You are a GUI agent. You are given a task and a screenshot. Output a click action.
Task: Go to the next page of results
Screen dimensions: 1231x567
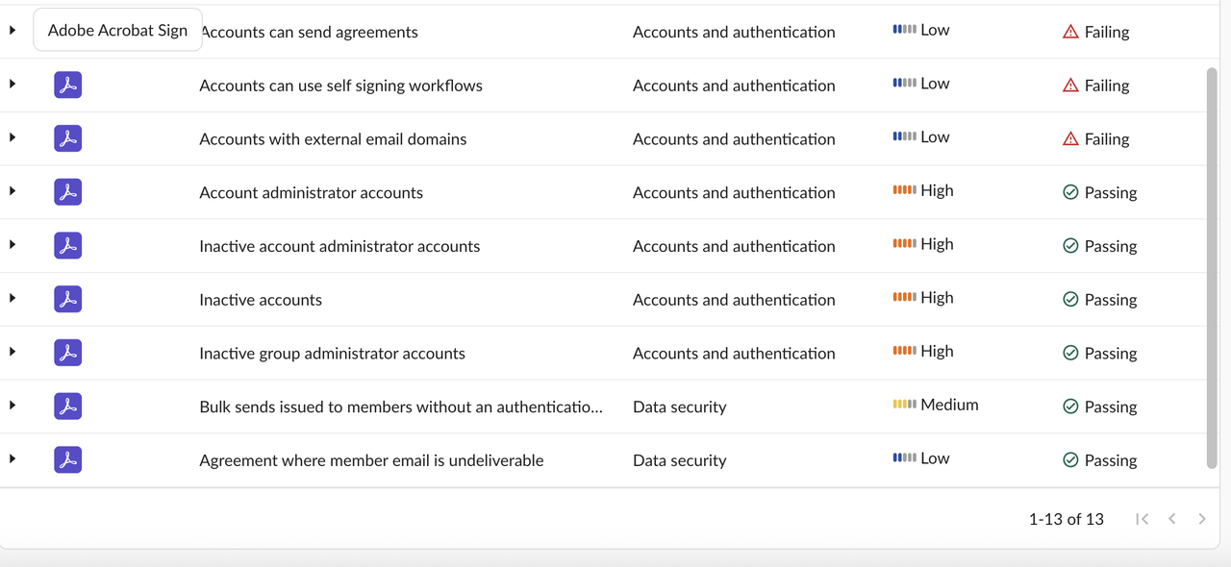(x=1202, y=519)
